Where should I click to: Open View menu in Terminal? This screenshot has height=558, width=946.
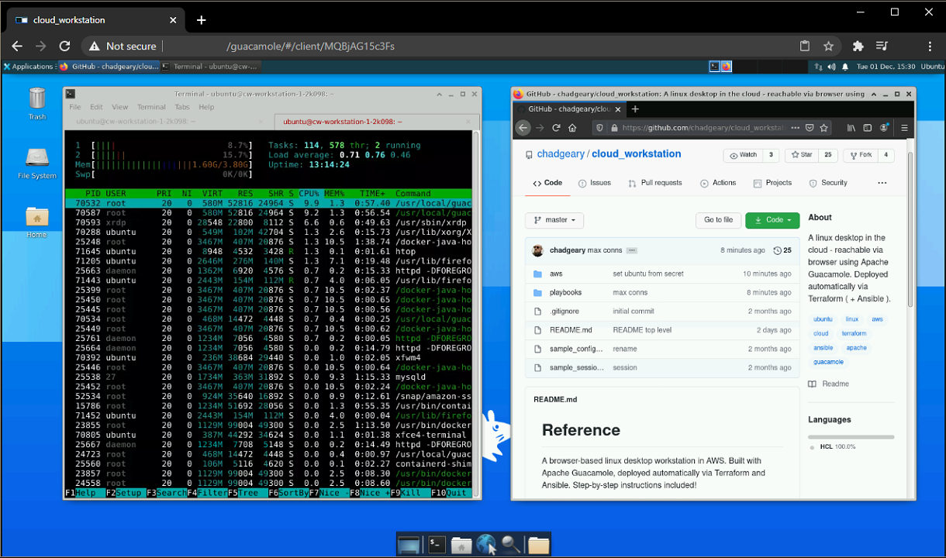coord(119,107)
